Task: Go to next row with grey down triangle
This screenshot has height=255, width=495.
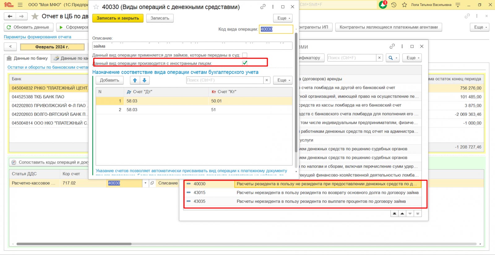Action: click(x=410, y=214)
